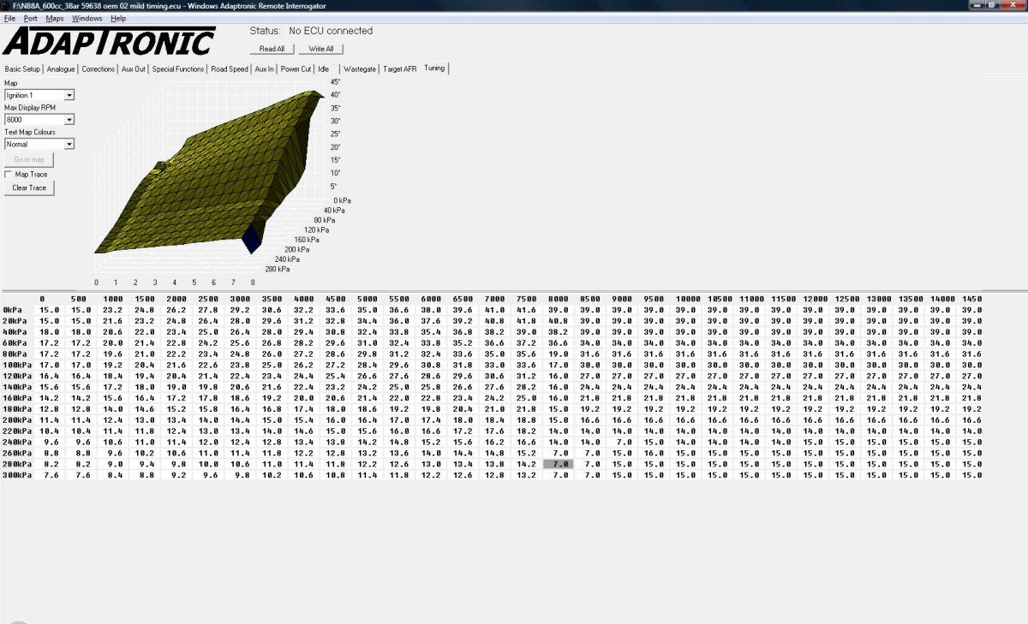Click the 0kPa row header

(13, 310)
